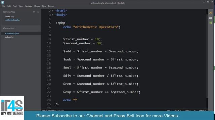Click the $rem variable on line 20
The width and height of the screenshot is (215, 120).
67,84
